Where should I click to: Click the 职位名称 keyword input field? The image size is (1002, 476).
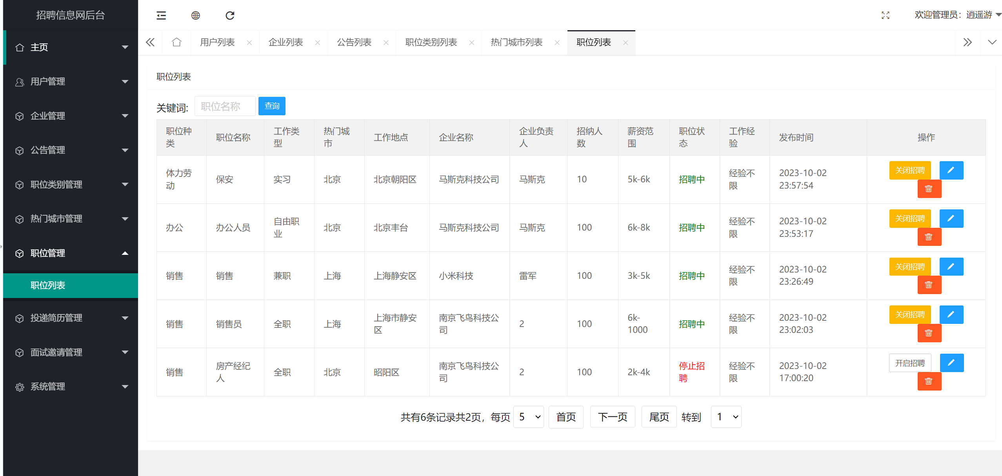pos(225,106)
